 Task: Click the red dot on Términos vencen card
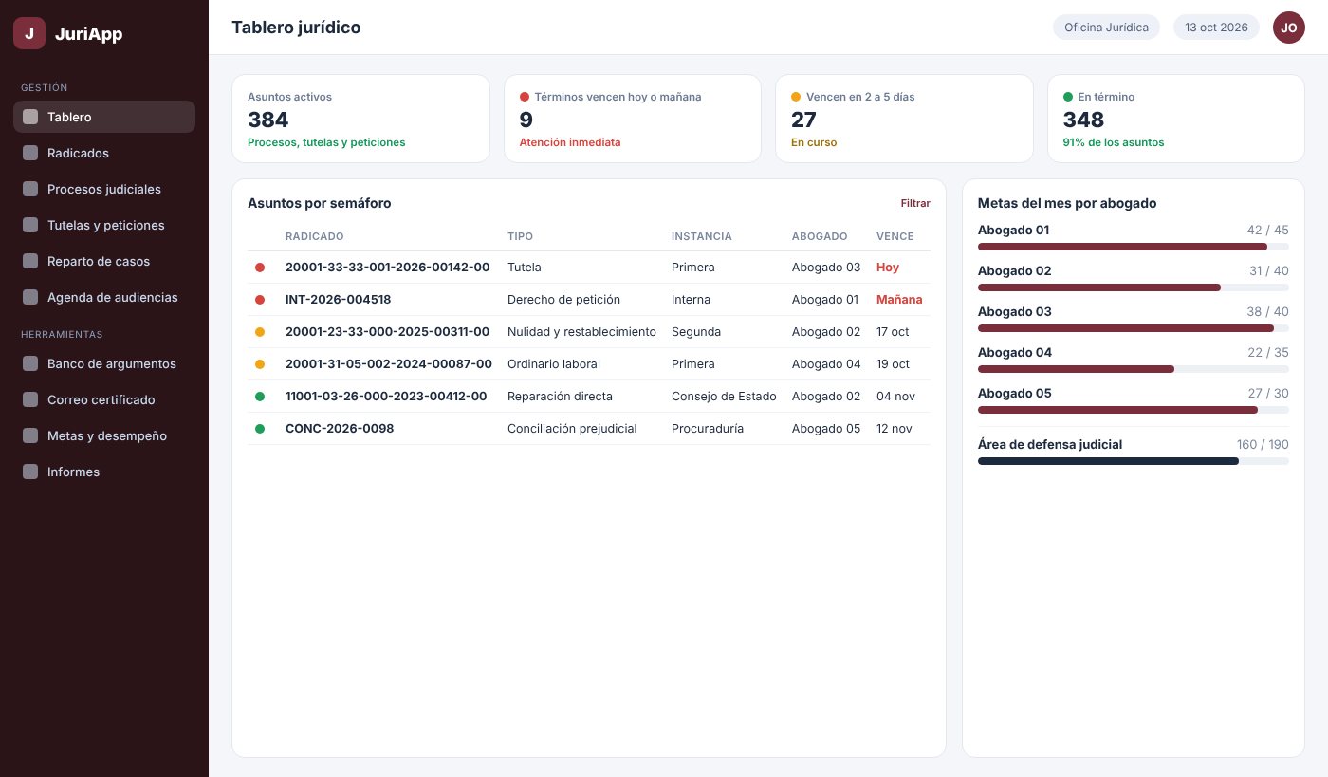pyautogui.click(x=525, y=97)
